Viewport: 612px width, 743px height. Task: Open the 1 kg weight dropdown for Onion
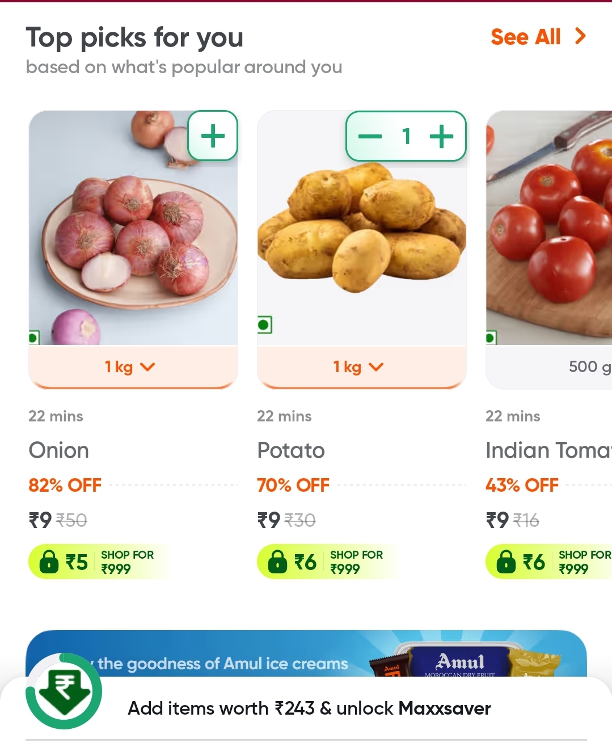coord(133,367)
